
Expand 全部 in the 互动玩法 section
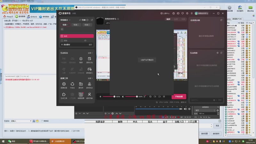(90, 53)
